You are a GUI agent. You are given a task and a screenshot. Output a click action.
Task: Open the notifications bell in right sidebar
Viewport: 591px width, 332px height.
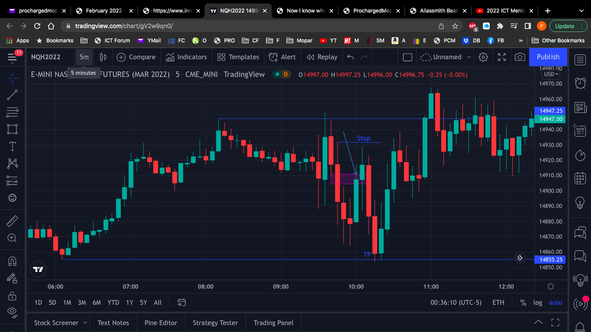[580, 327]
